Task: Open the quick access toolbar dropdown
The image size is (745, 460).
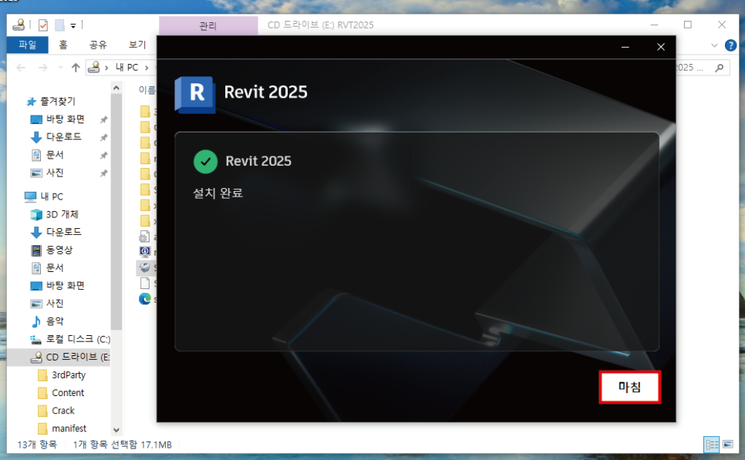Action: pos(73,25)
